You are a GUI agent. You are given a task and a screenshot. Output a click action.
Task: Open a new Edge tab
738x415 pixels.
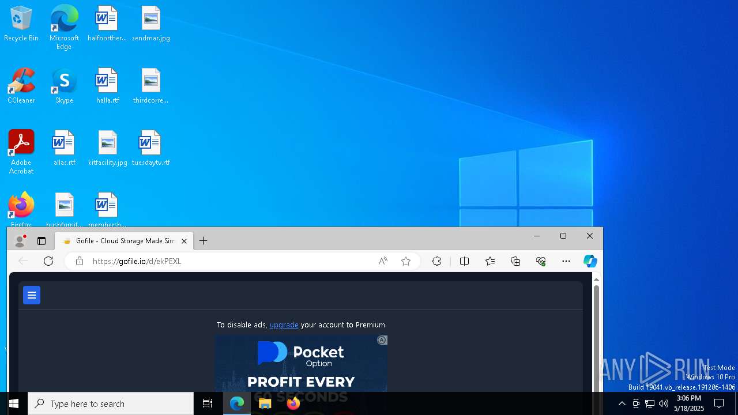[x=203, y=241]
